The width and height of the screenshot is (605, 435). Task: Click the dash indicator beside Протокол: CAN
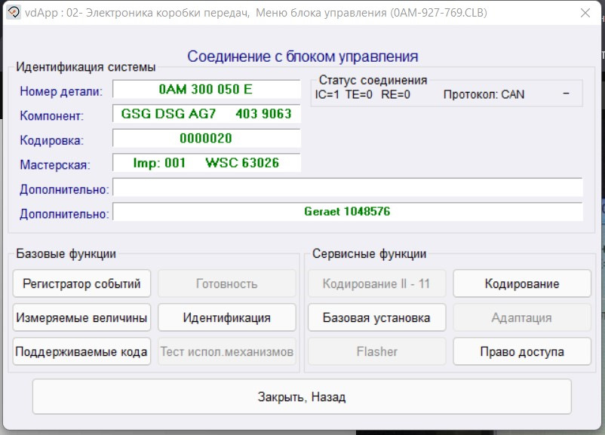click(566, 93)
